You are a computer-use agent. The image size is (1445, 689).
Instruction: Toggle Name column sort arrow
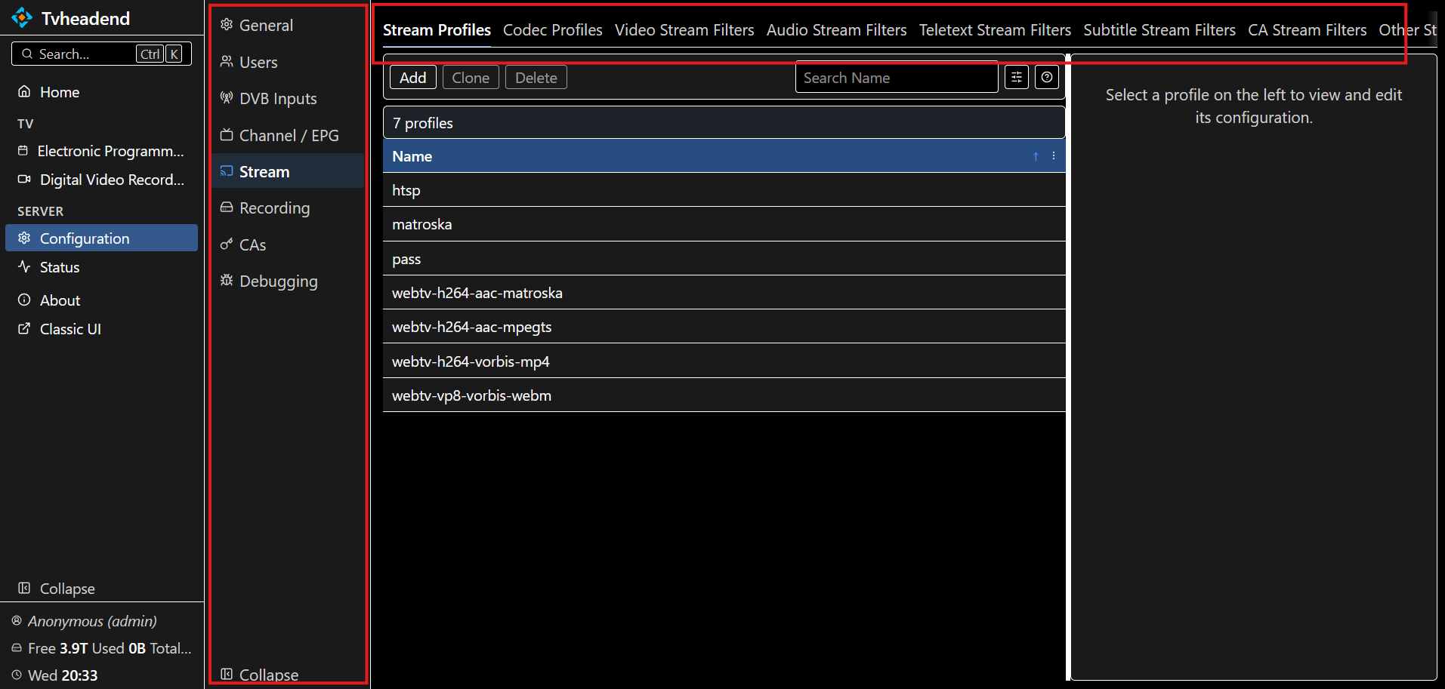[1036, 156]
